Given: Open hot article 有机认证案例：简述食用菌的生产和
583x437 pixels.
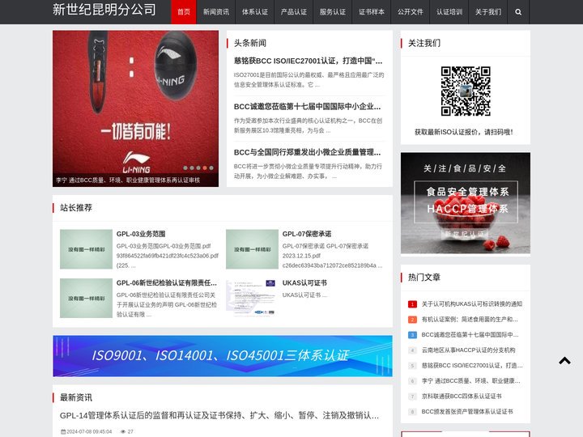Looking at the screenshot, I should [470, 320].
